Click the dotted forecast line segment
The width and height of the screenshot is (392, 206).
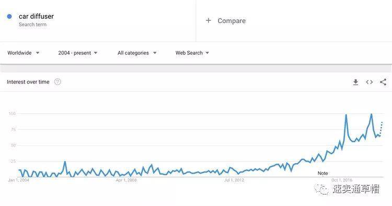click(381, 129)
